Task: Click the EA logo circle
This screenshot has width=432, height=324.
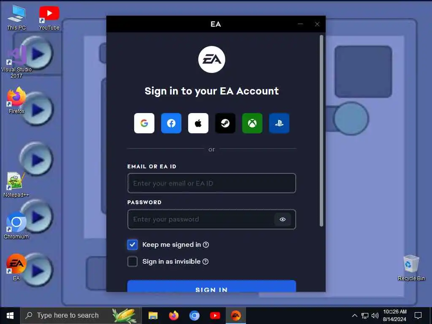Action: click(x=212, y=59)
